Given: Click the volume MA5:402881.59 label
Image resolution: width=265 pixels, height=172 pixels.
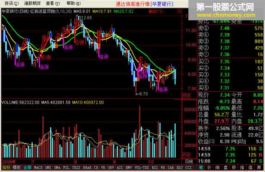Looking at the screenshot, I should (x=55, y=102).
